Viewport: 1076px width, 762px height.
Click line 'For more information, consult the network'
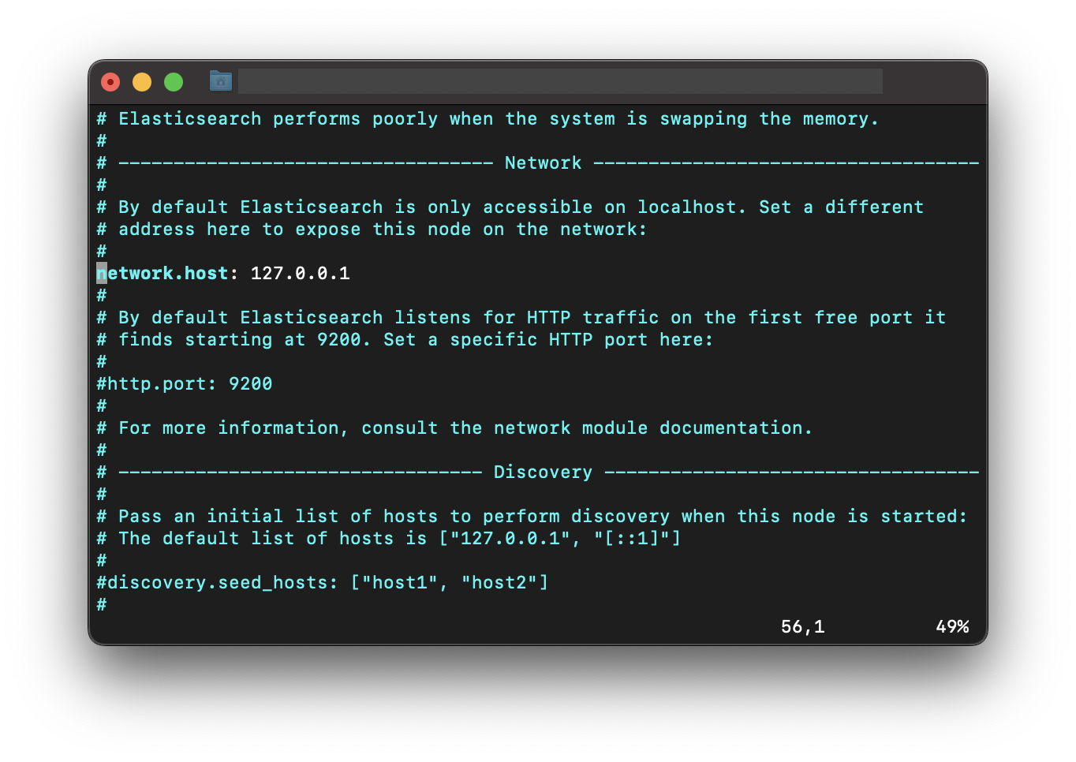[x=454, y=428]
